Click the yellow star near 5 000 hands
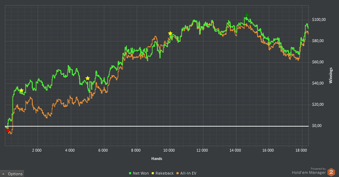The image size is (339, 177). click(x=88, y=78)
